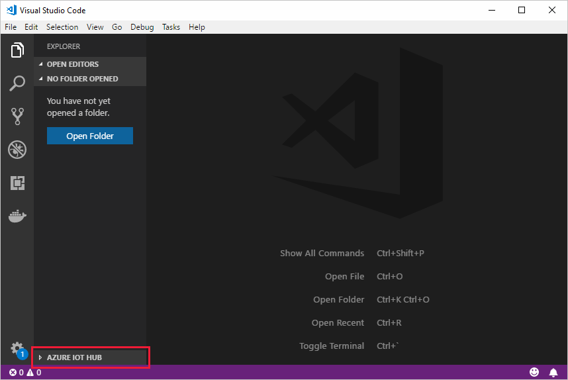Screen dimensions: 568x380
Task: Open the notifications bell icon
Action: click(553, 373)
